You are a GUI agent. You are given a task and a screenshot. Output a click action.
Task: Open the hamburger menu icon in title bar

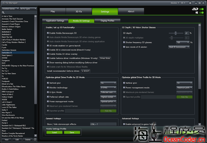[x=190, y=3]
